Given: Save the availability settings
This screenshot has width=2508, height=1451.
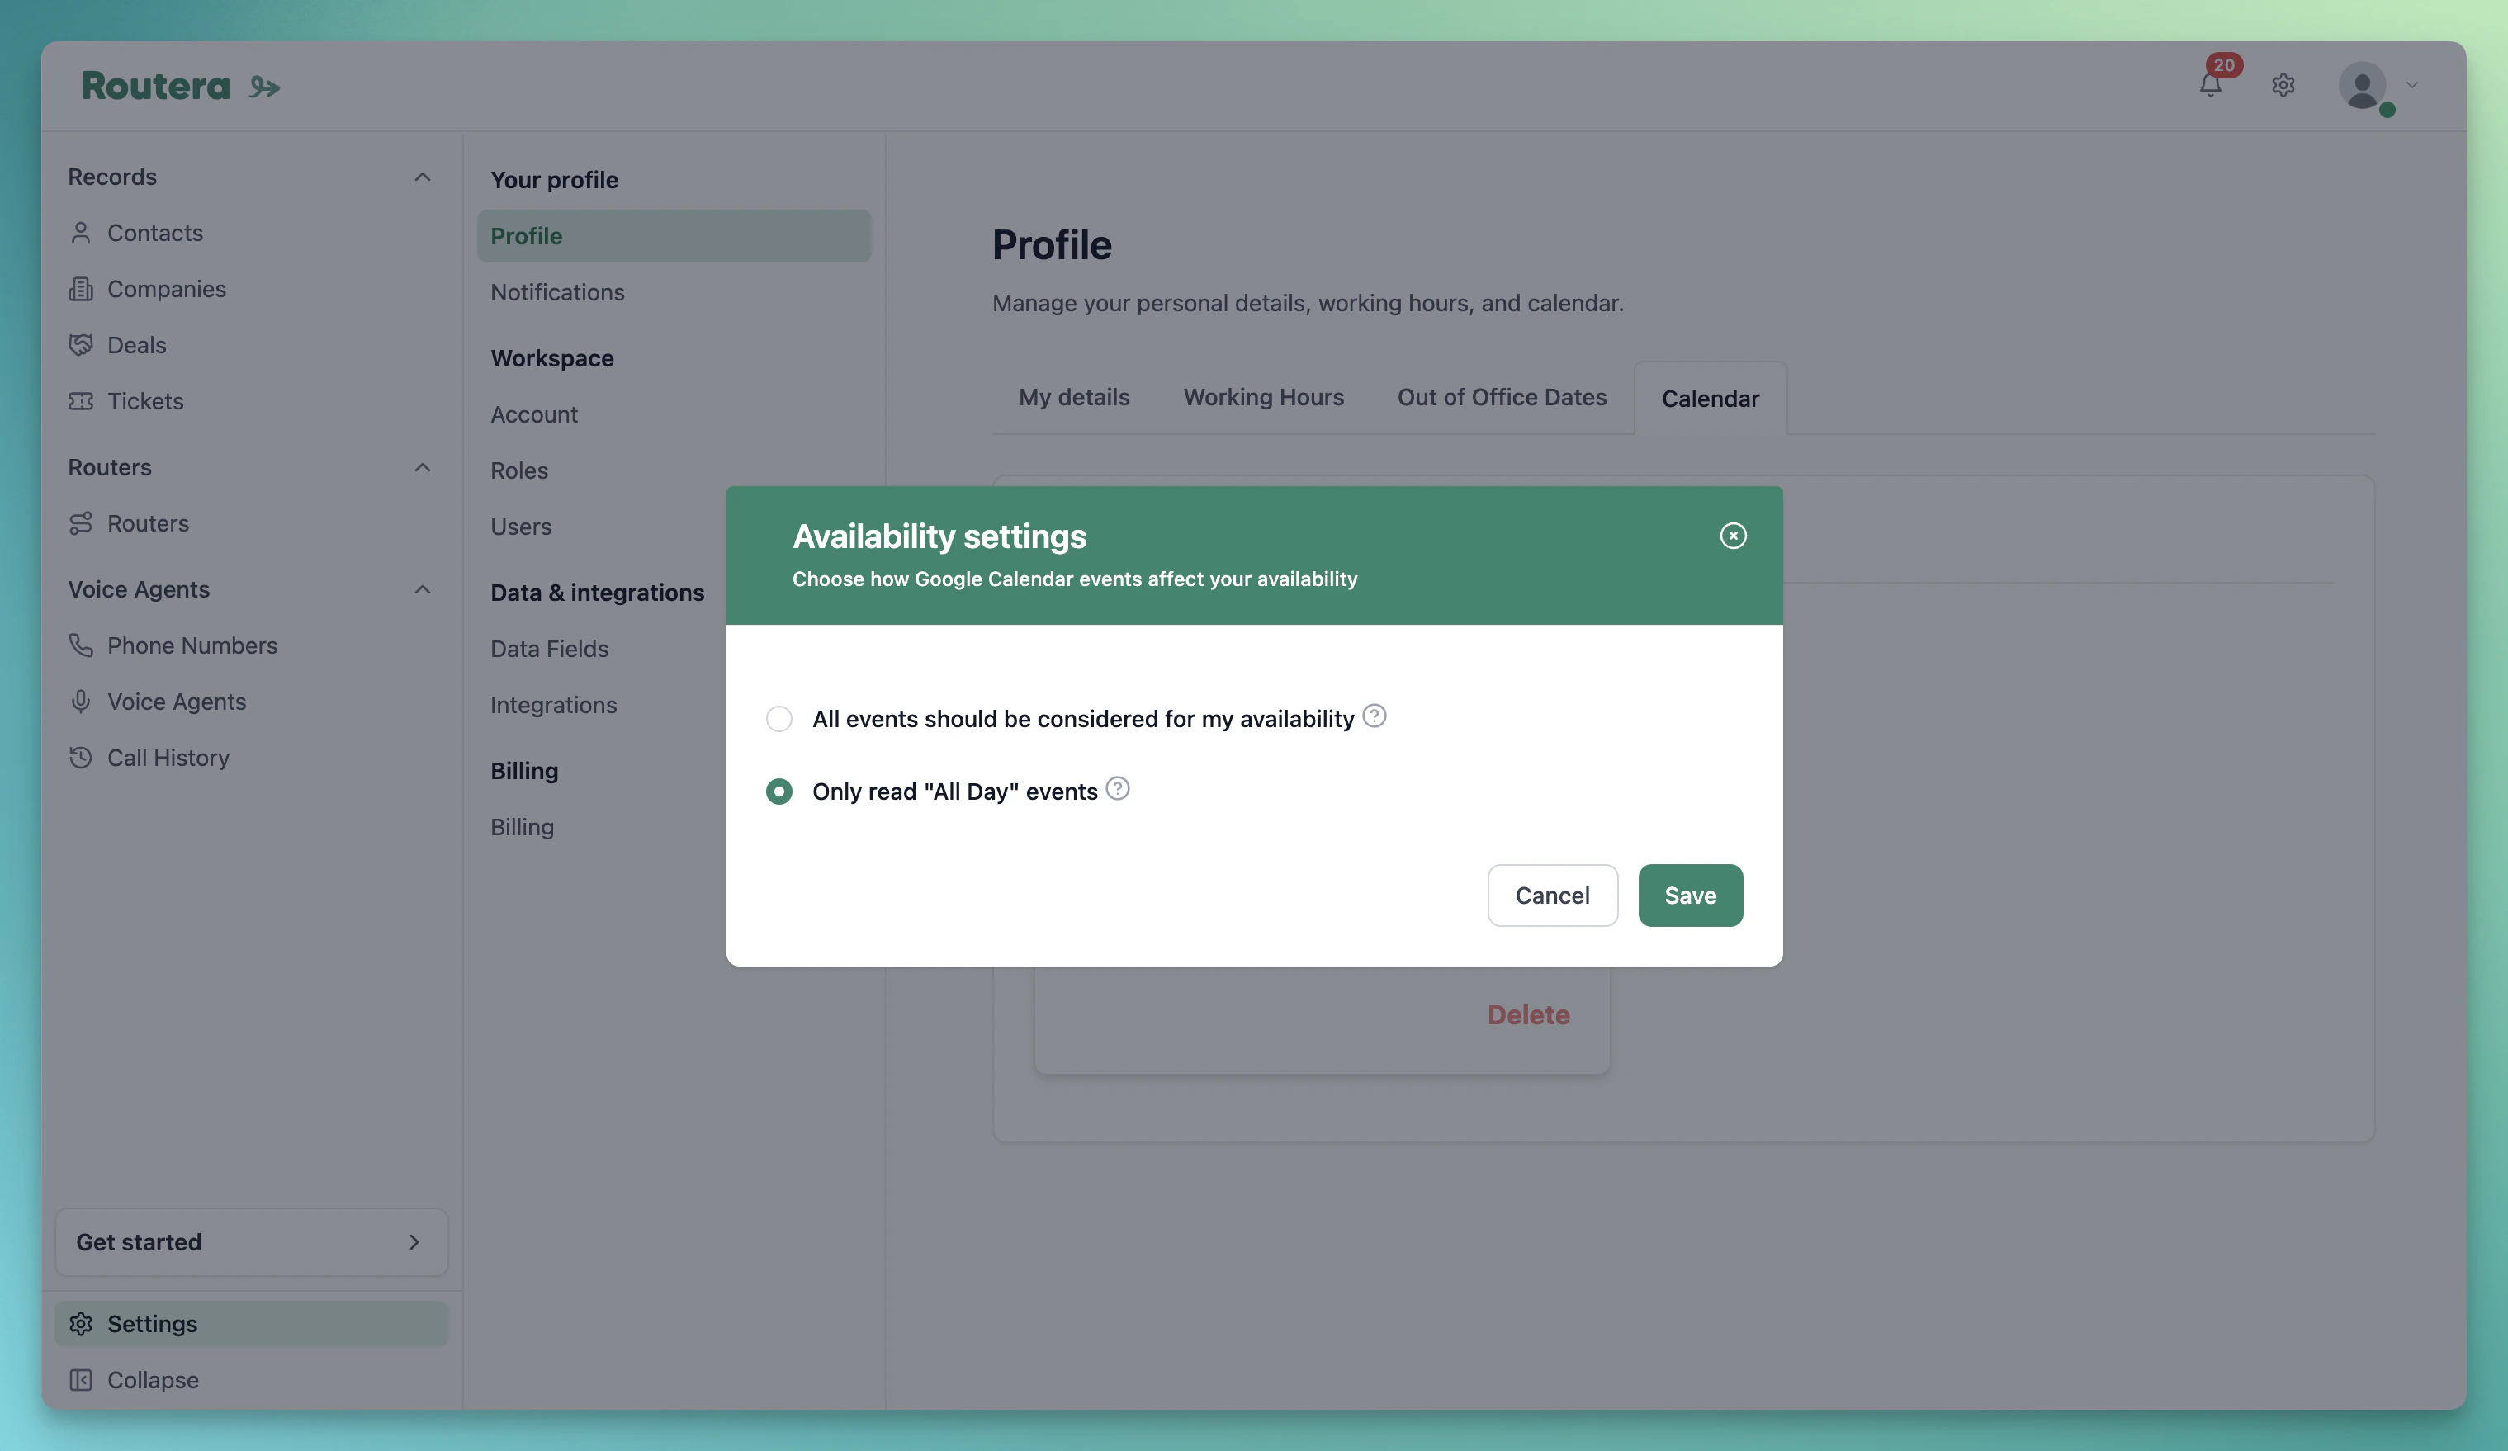Looking at the screenshot, I should click(x=1690, y=896).
